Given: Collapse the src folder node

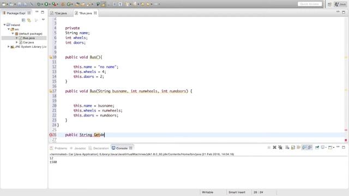Looking at the screenshot, I should coord(9,29).
